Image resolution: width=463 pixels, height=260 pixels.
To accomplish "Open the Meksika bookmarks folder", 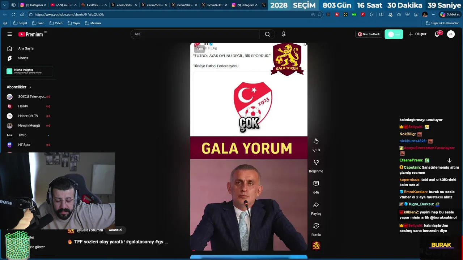I will click(x=93, y=23).
